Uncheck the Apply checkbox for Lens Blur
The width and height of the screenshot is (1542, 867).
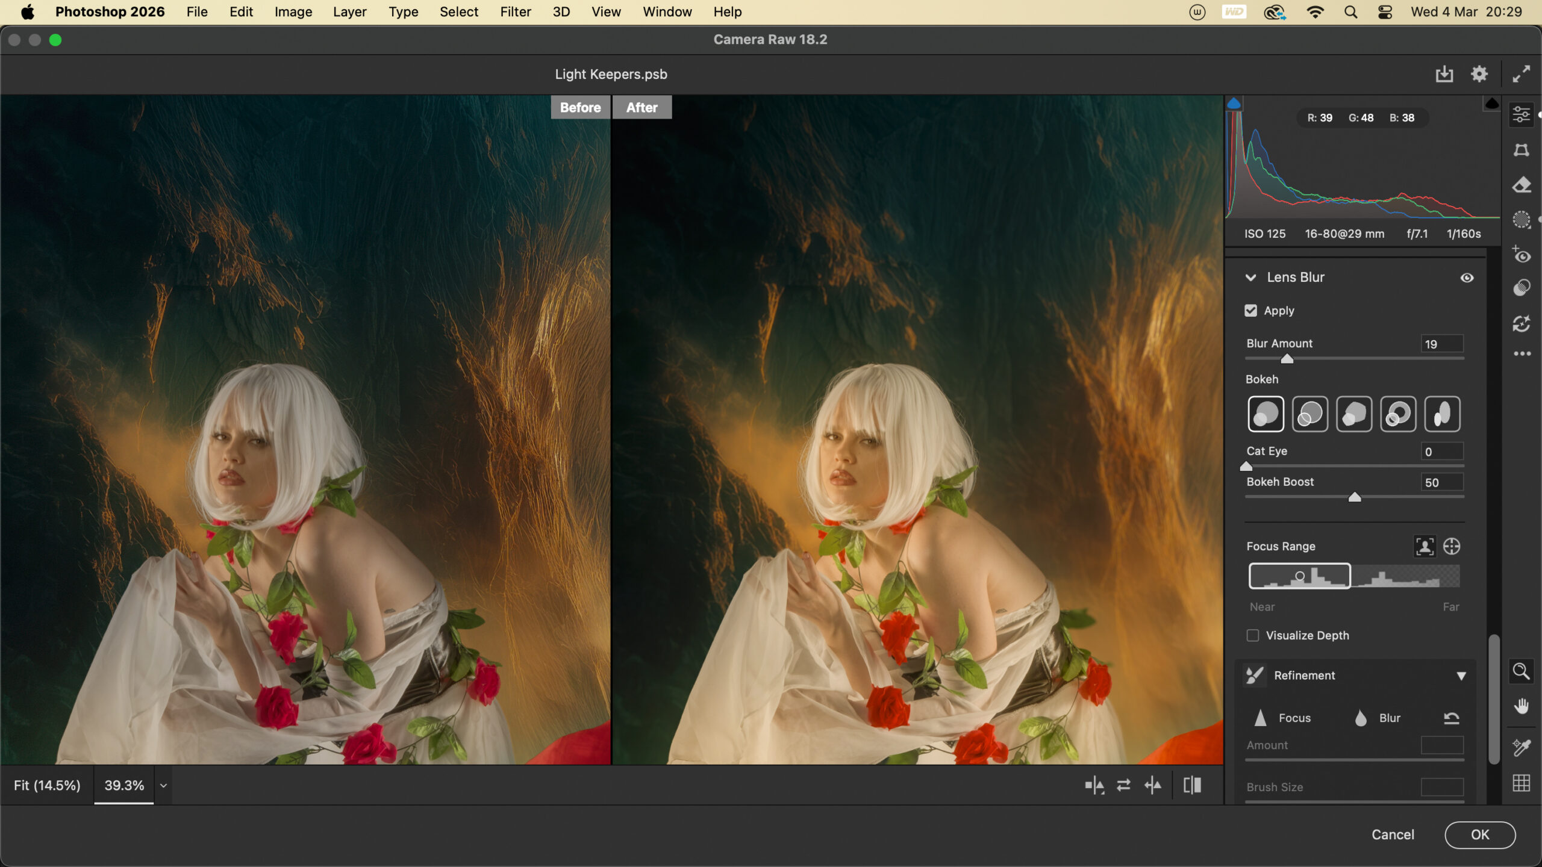coord(1251,311)
